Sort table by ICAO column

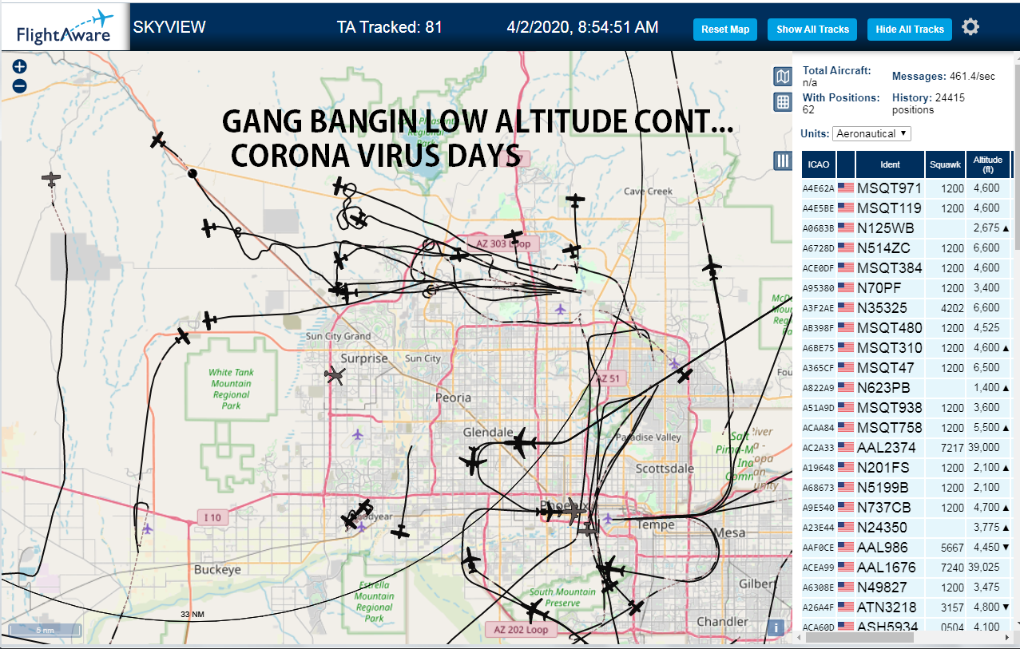tap(819, 164)
